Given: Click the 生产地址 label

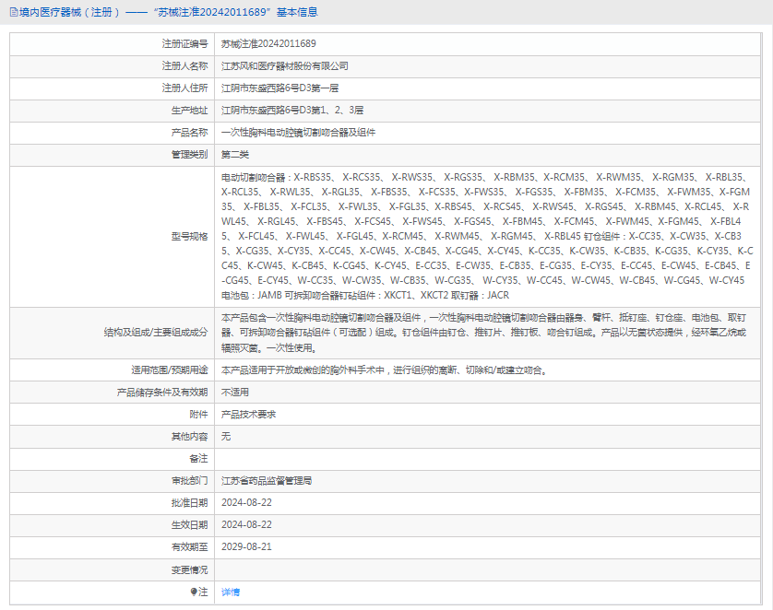Looking at the screenshot, I should (x=189, y=111).
